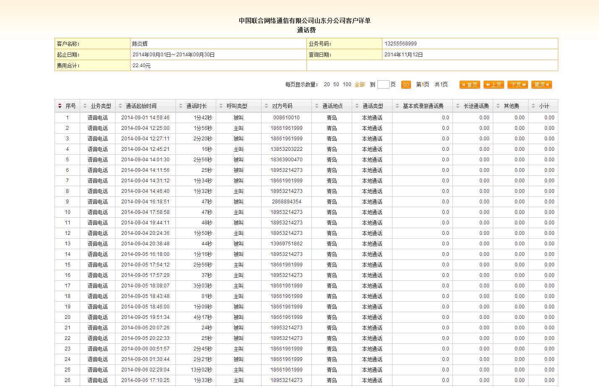599x387 pixels.
Task: Sort table by 通话时长 arrow icon
Action: click(x=181, y=106)
